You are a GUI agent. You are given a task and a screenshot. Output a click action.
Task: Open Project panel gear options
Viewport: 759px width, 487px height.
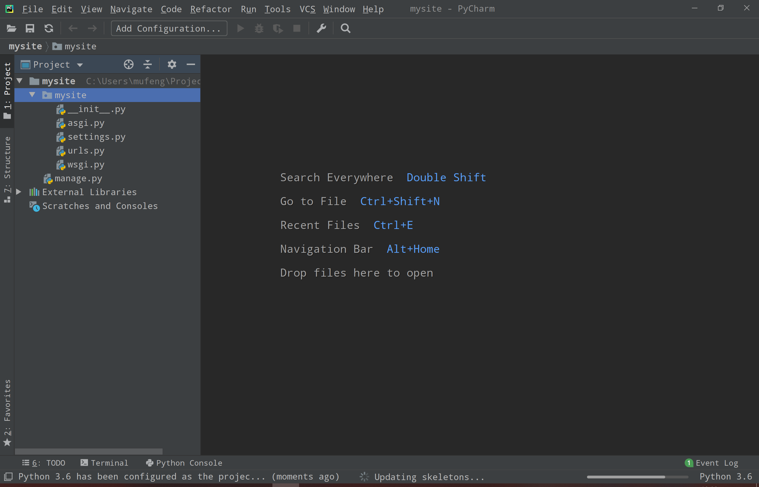pyautogui.click(x=172, y=65)
